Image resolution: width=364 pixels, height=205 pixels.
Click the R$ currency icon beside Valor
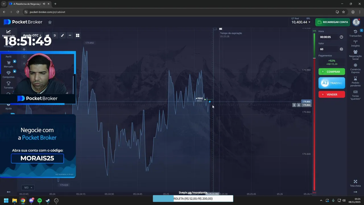tap(342, 49)
